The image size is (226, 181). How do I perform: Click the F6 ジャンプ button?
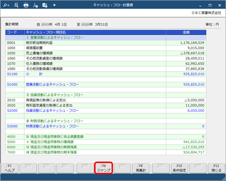[104, 168]
